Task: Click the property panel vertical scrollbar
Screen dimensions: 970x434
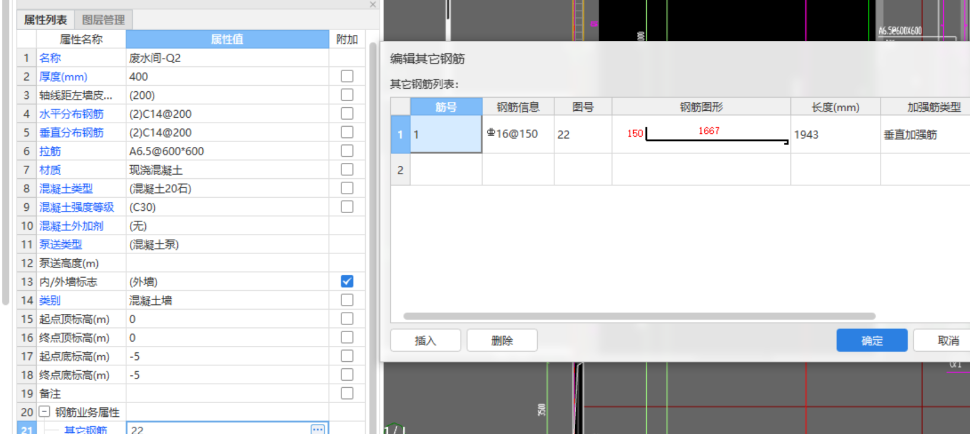Action: (373, 237)
